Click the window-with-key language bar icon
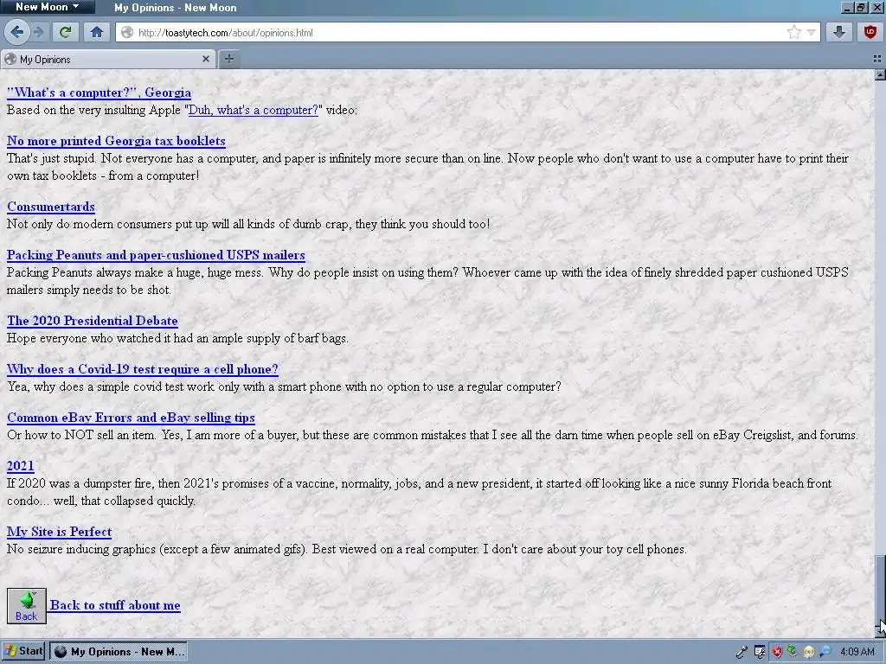The width and height of the screenshot is (886, 664). (760, 652)
